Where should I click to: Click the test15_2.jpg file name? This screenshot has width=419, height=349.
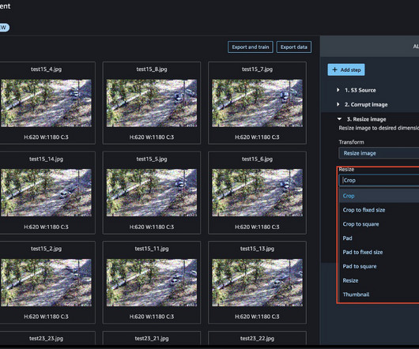tap(46, 249)
